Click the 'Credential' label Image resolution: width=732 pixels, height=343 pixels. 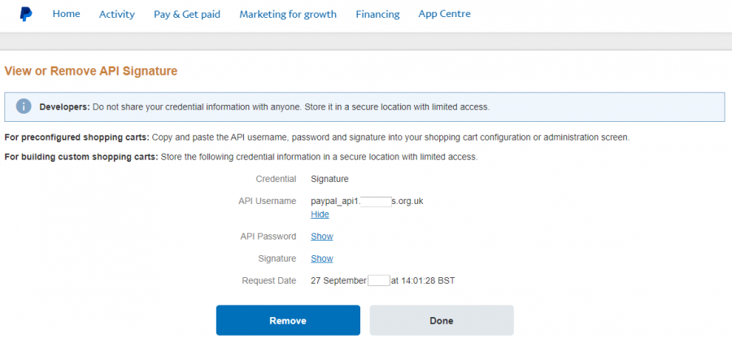(x=276, y=179)
